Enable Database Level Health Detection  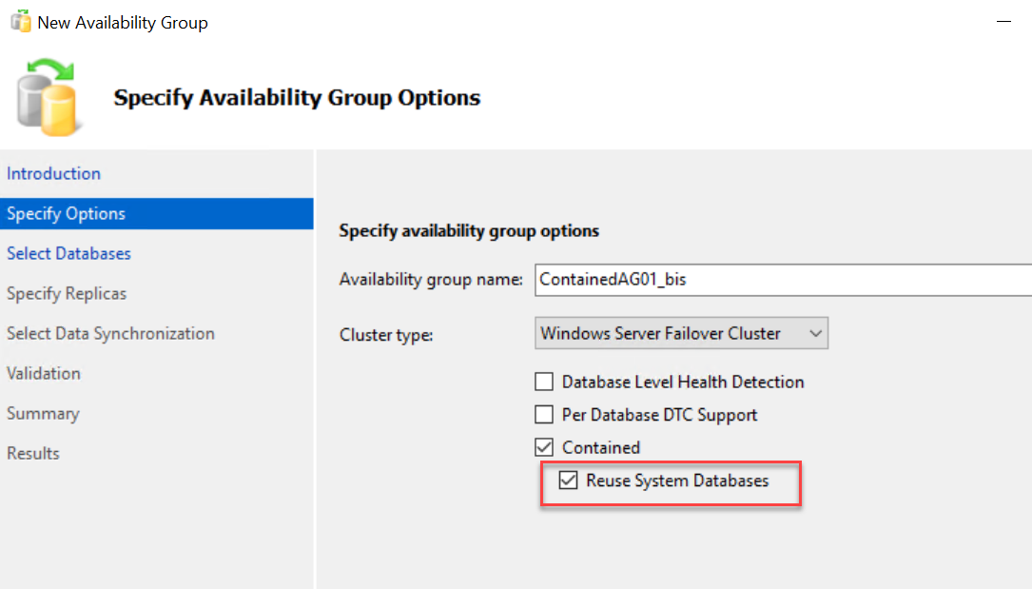pos(544,383)
